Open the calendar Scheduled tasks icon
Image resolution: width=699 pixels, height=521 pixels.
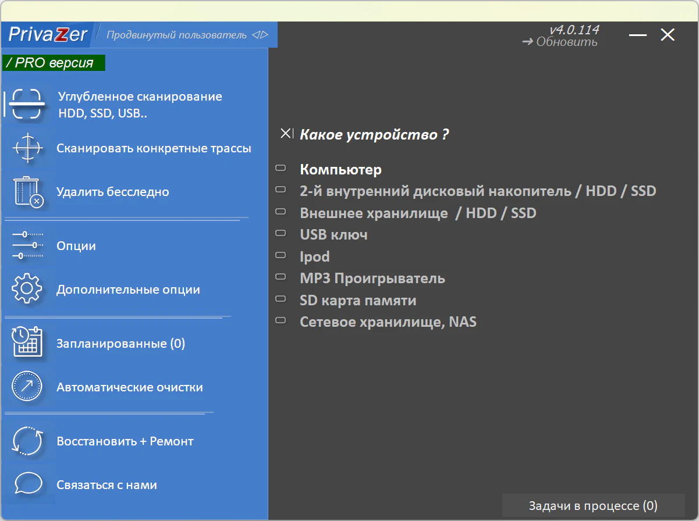27,343
